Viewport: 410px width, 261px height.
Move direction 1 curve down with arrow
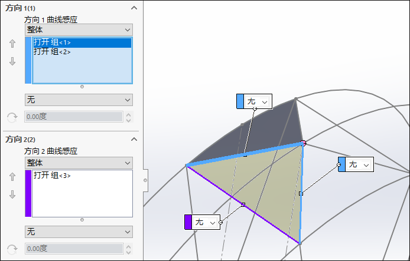pos(12,61)
